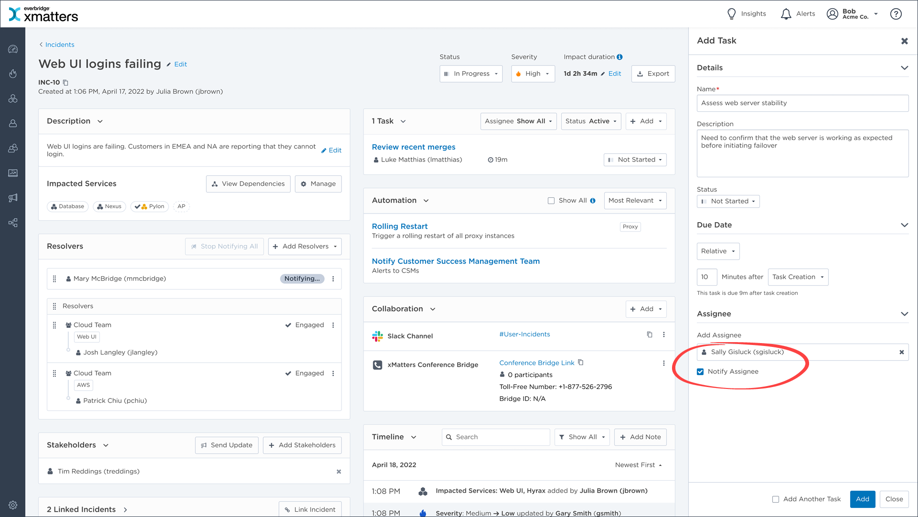Screen dimensions: 918x517
Task: Open the Collaboration Add menu
Action: (646, 309)
